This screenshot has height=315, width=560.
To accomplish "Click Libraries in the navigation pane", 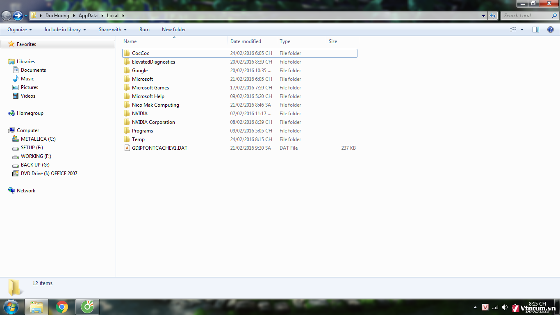I will [26, 62].
